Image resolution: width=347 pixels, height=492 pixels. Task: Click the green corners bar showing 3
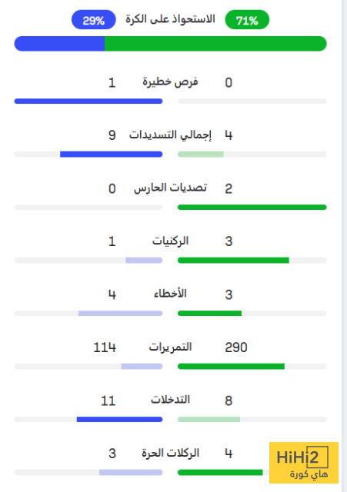tap(233, 261)
